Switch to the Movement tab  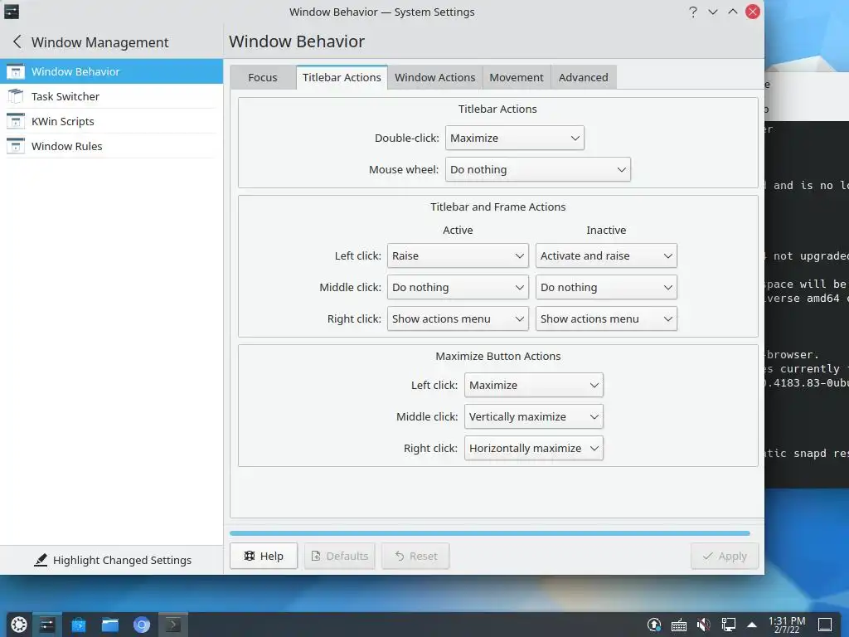point(516,77)
